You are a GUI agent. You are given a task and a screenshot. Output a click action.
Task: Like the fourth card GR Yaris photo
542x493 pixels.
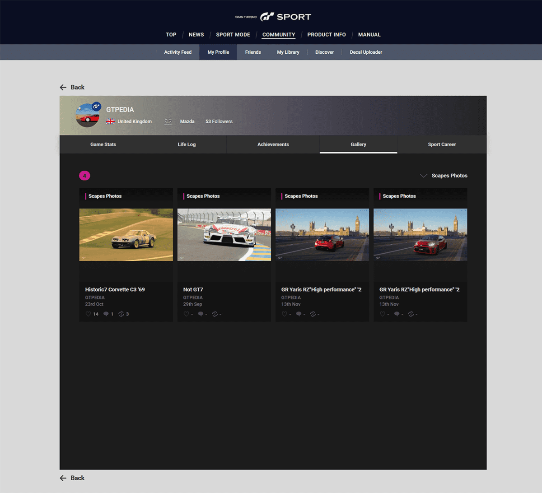coord(383,314)
